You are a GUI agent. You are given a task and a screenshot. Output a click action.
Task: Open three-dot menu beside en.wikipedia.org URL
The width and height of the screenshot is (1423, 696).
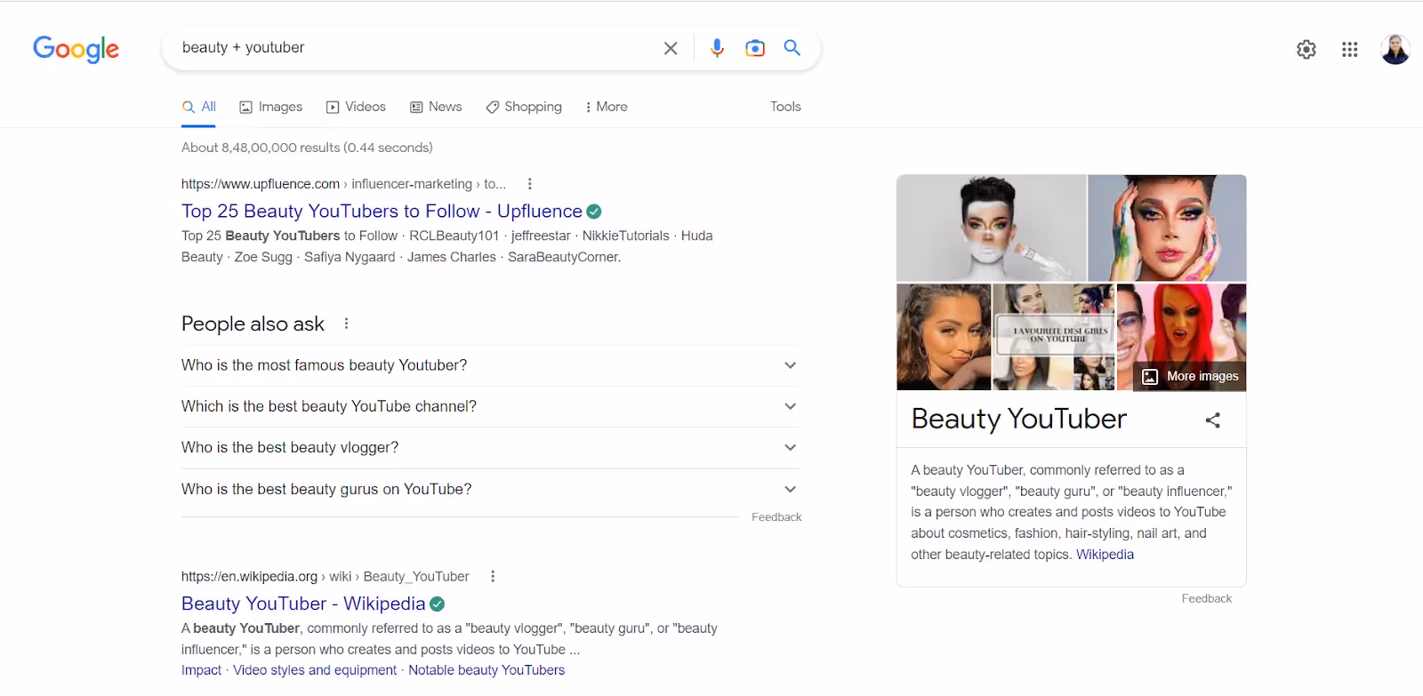coord(493,576)
